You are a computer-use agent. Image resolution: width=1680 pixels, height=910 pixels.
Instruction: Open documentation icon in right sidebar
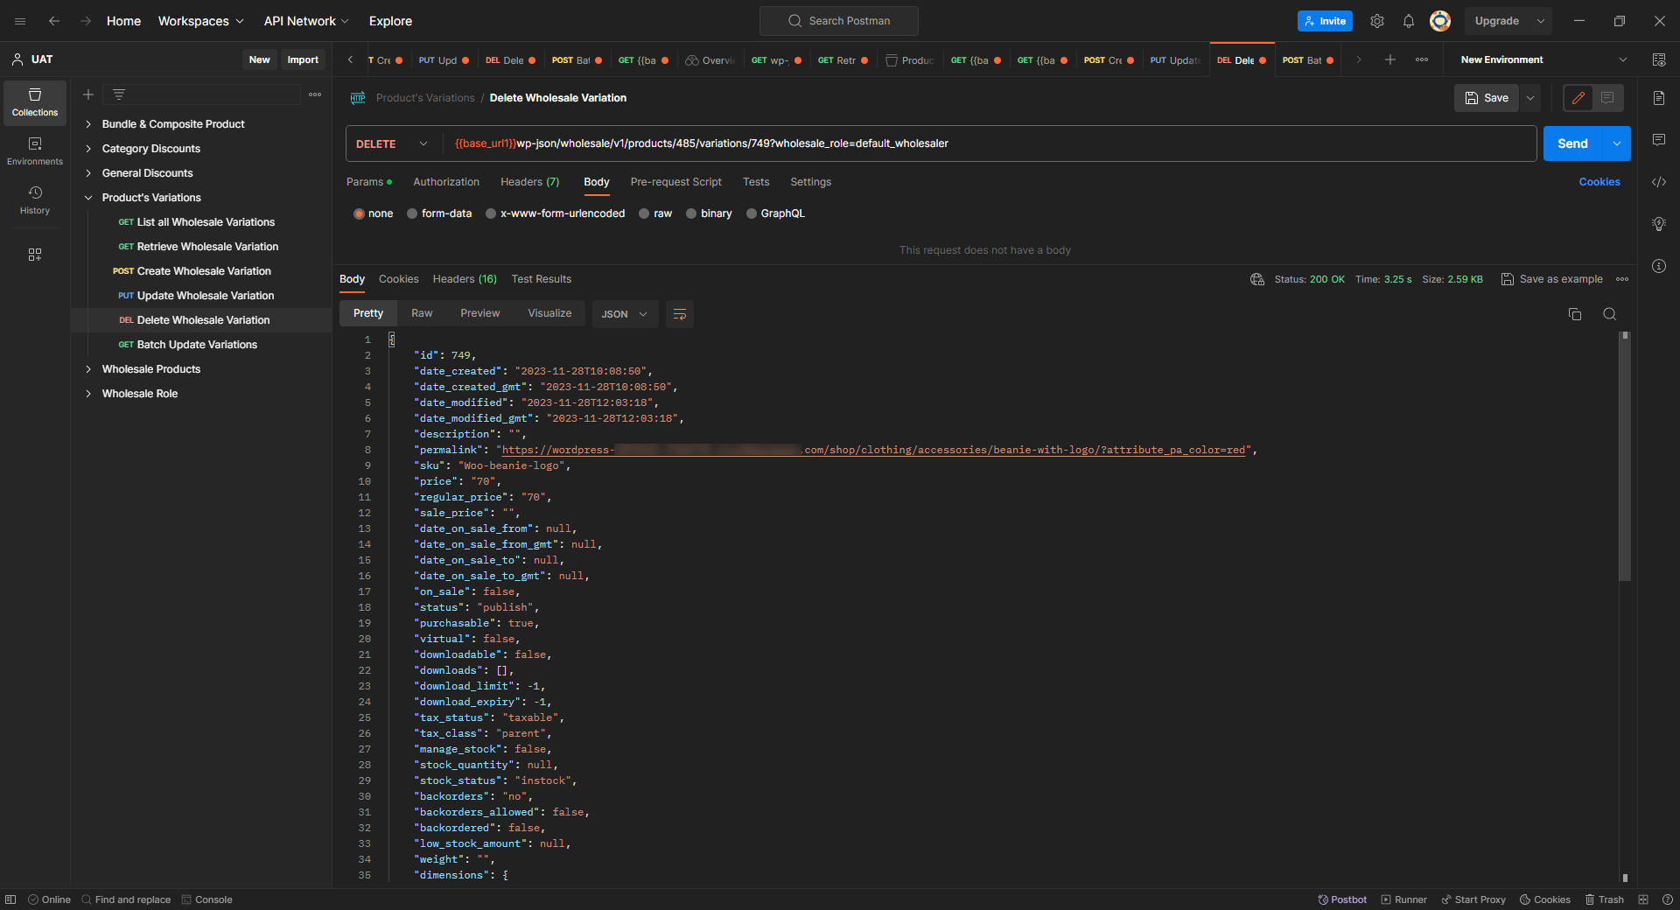click(x=1659, y=98)
